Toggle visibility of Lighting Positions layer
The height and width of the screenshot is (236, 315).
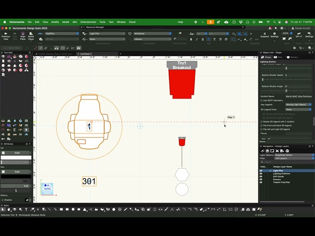pyautogui.click(x=261, y=174)
